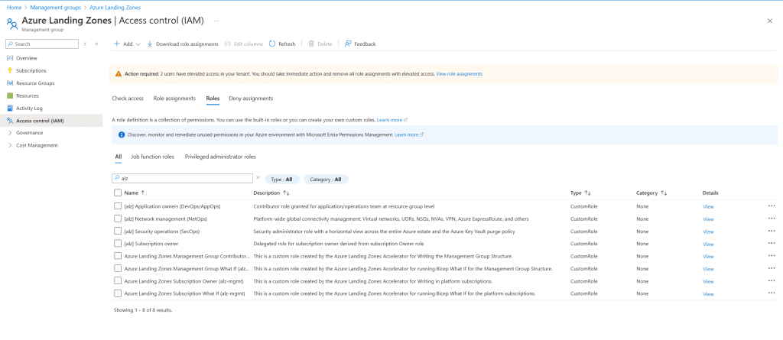783x340 pixels.
Task: Open Activity Log in the sidebar
Action: click(x=29, y=108)
